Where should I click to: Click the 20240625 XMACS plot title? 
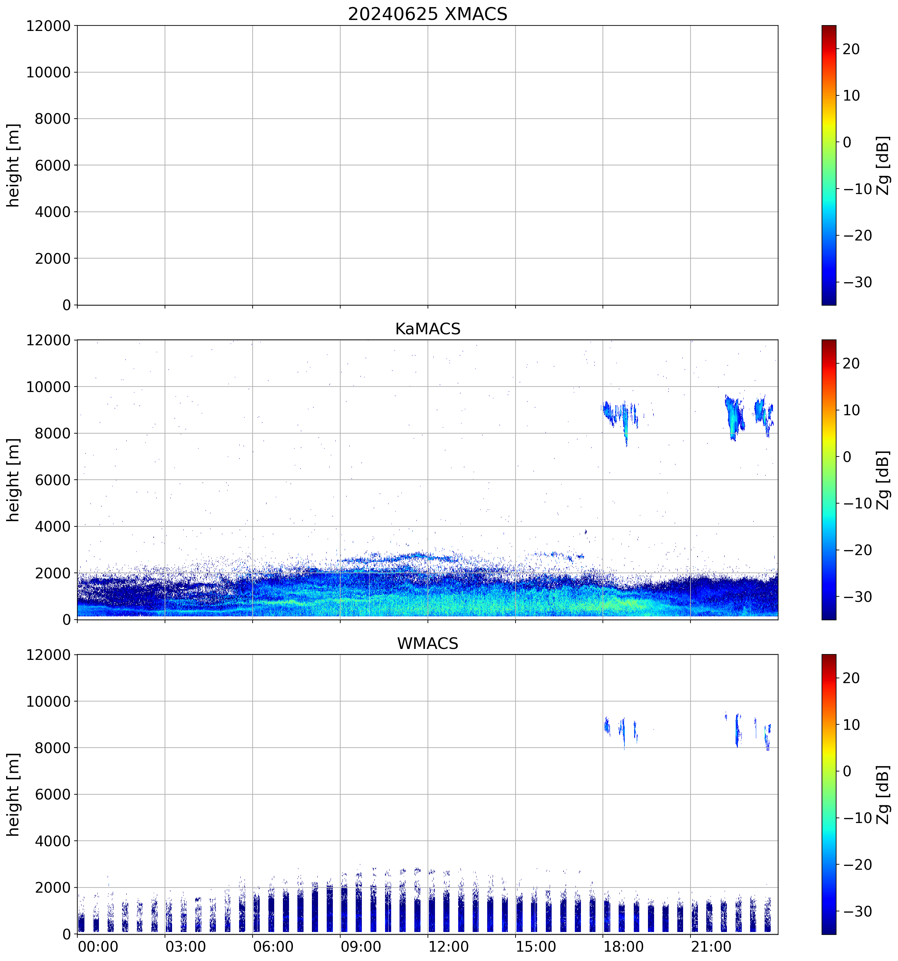(x=428, y=14)
